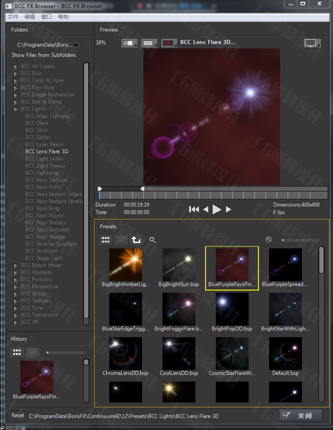The height and width of the screenshot is (430, 333).
Task: Click the go up folder icon in Presets
Action: click(x=136, y=240)
